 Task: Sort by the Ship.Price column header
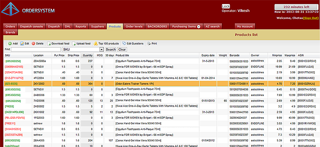coord(74,55)
